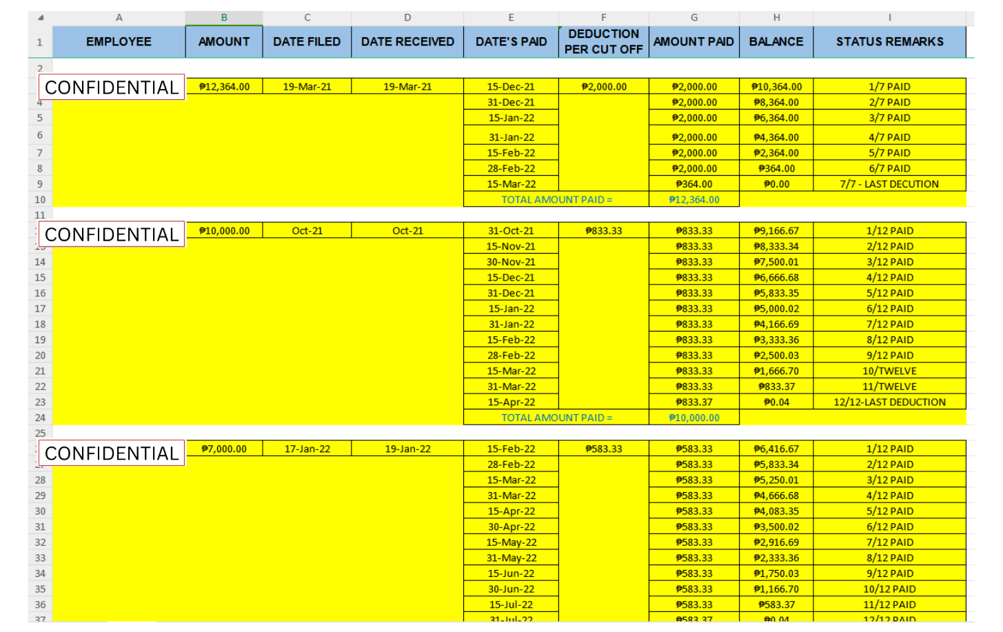Select the 7/7 - LAST DECUTION remark cell
1003x632 pixels.
coord(889,184)
